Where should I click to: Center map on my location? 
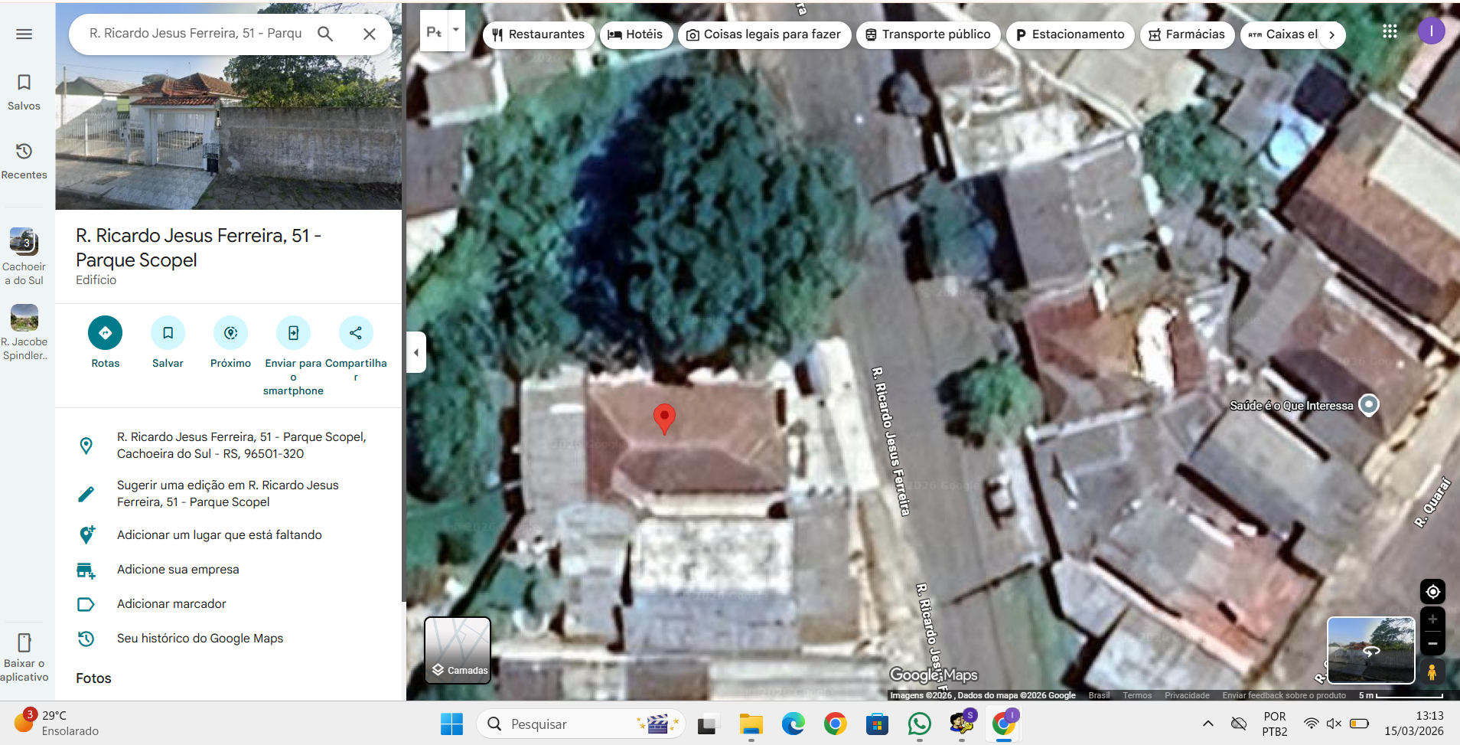pyautogui.click(x=1432, y=592)
